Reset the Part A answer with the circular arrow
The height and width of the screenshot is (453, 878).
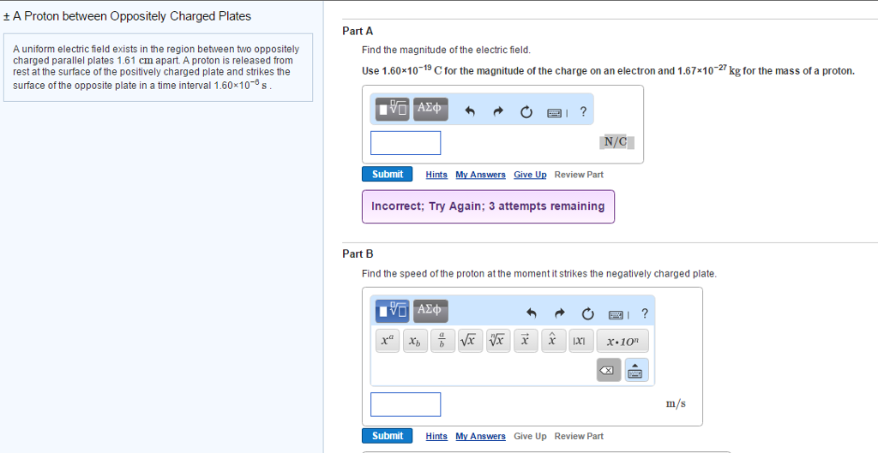click(526, 111)
